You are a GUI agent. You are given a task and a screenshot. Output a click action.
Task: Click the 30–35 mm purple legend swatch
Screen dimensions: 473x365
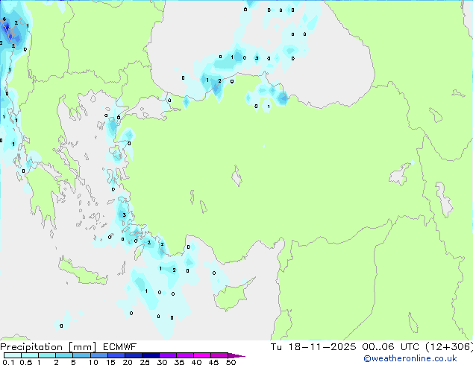tap(167, 355)
